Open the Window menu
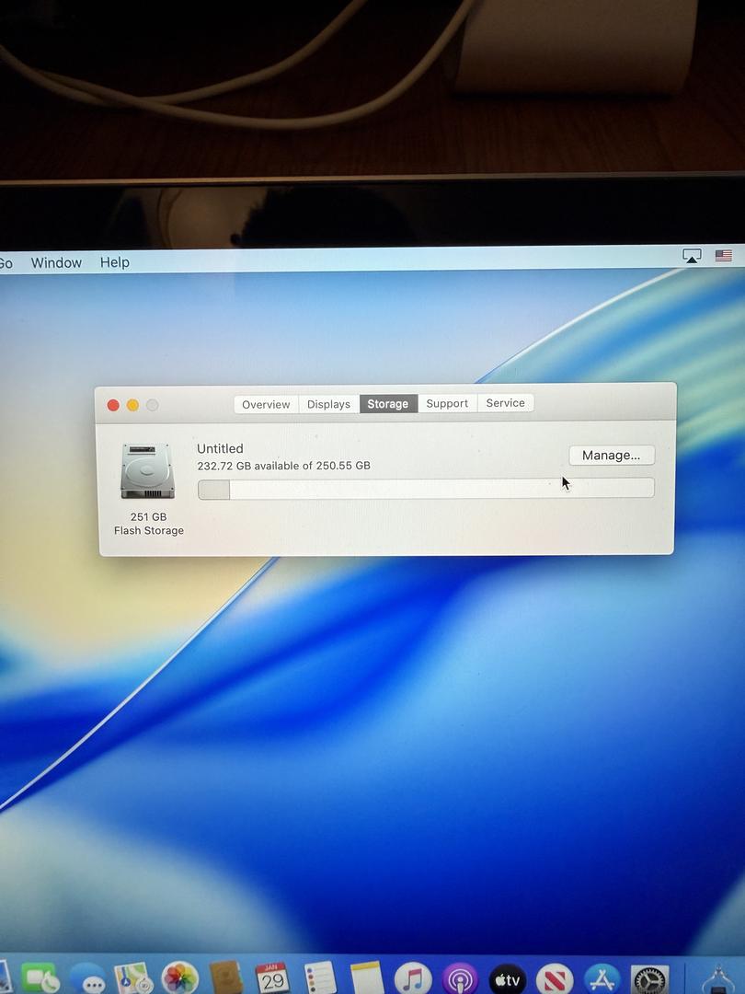Viewport: 745px width, 994px height. point(56,262)
